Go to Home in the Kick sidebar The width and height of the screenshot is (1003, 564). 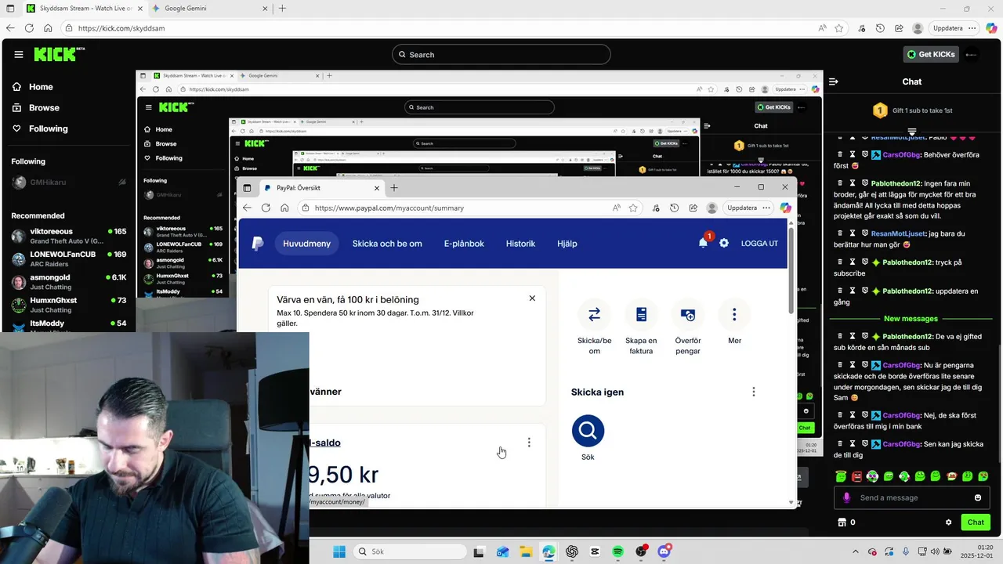(41, 87)
